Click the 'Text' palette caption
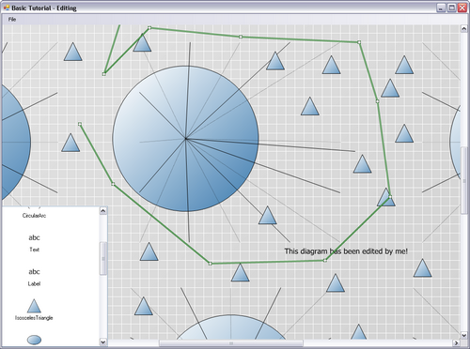This screenshot has height=349, width=470. pos(34,250)
